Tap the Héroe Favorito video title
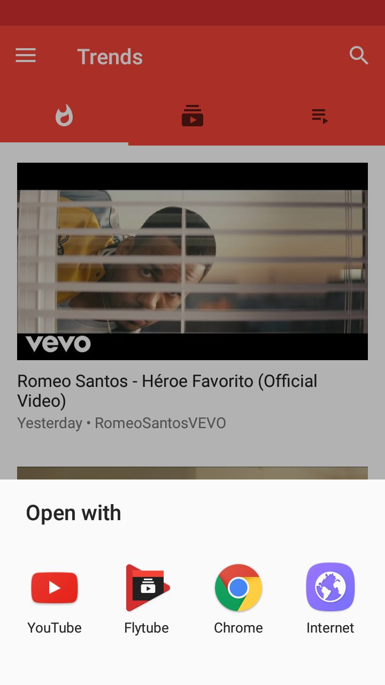 tap(167, 391)
